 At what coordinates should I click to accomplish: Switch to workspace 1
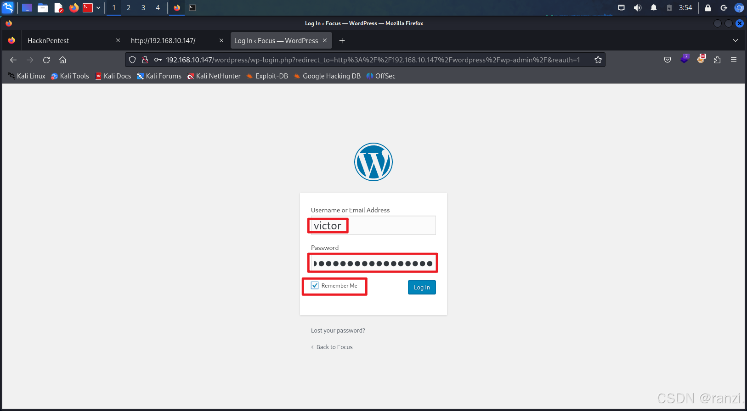click(x=114, y=8)
